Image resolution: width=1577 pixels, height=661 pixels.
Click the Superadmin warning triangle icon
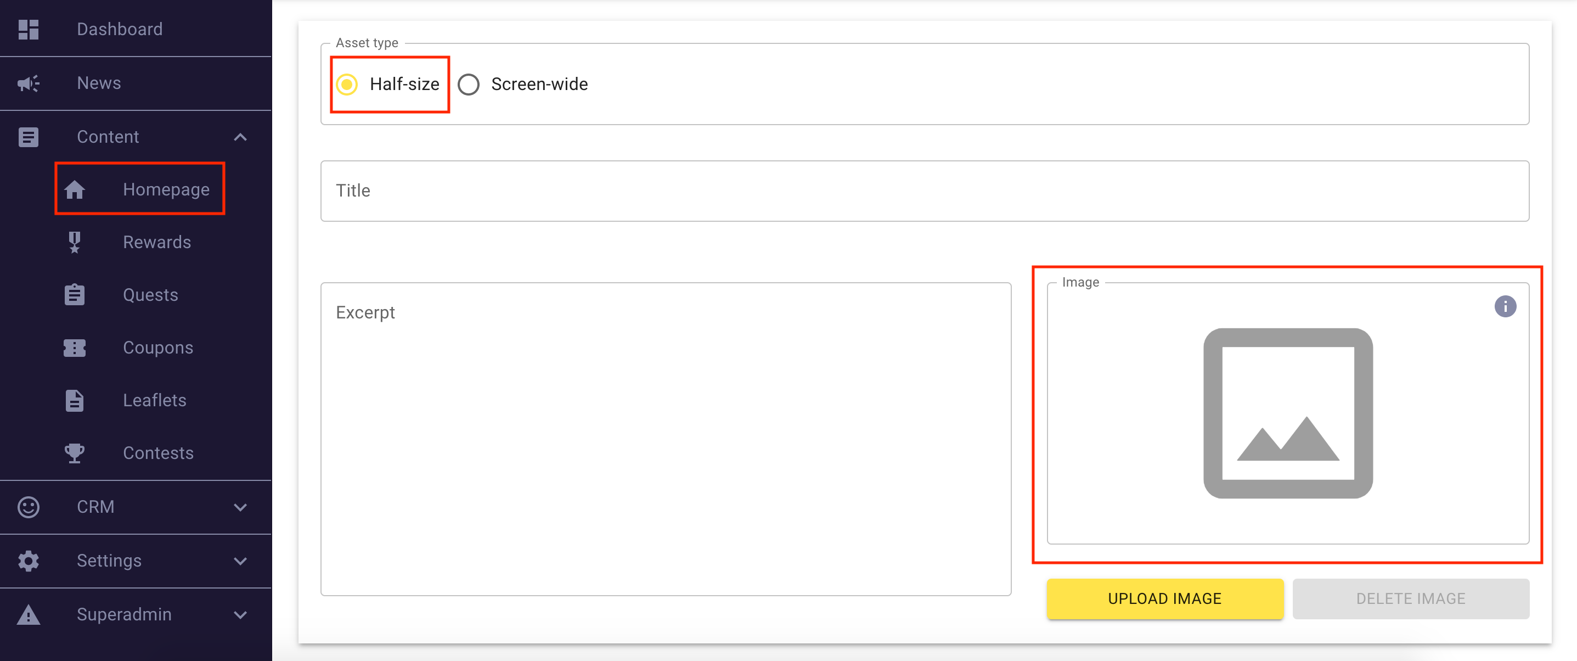click(28, 614)
